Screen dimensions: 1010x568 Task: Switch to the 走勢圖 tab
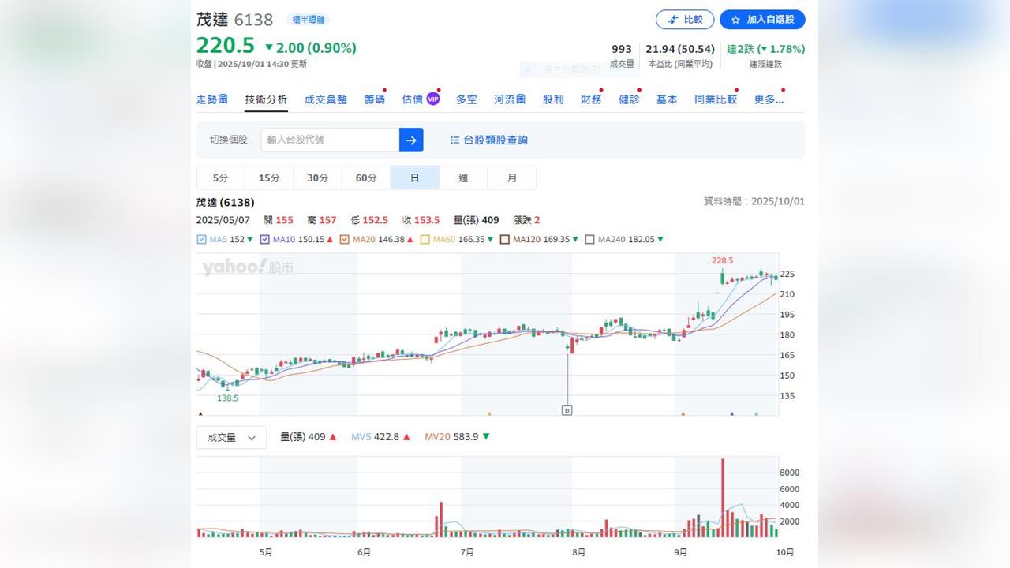[211, 99]
